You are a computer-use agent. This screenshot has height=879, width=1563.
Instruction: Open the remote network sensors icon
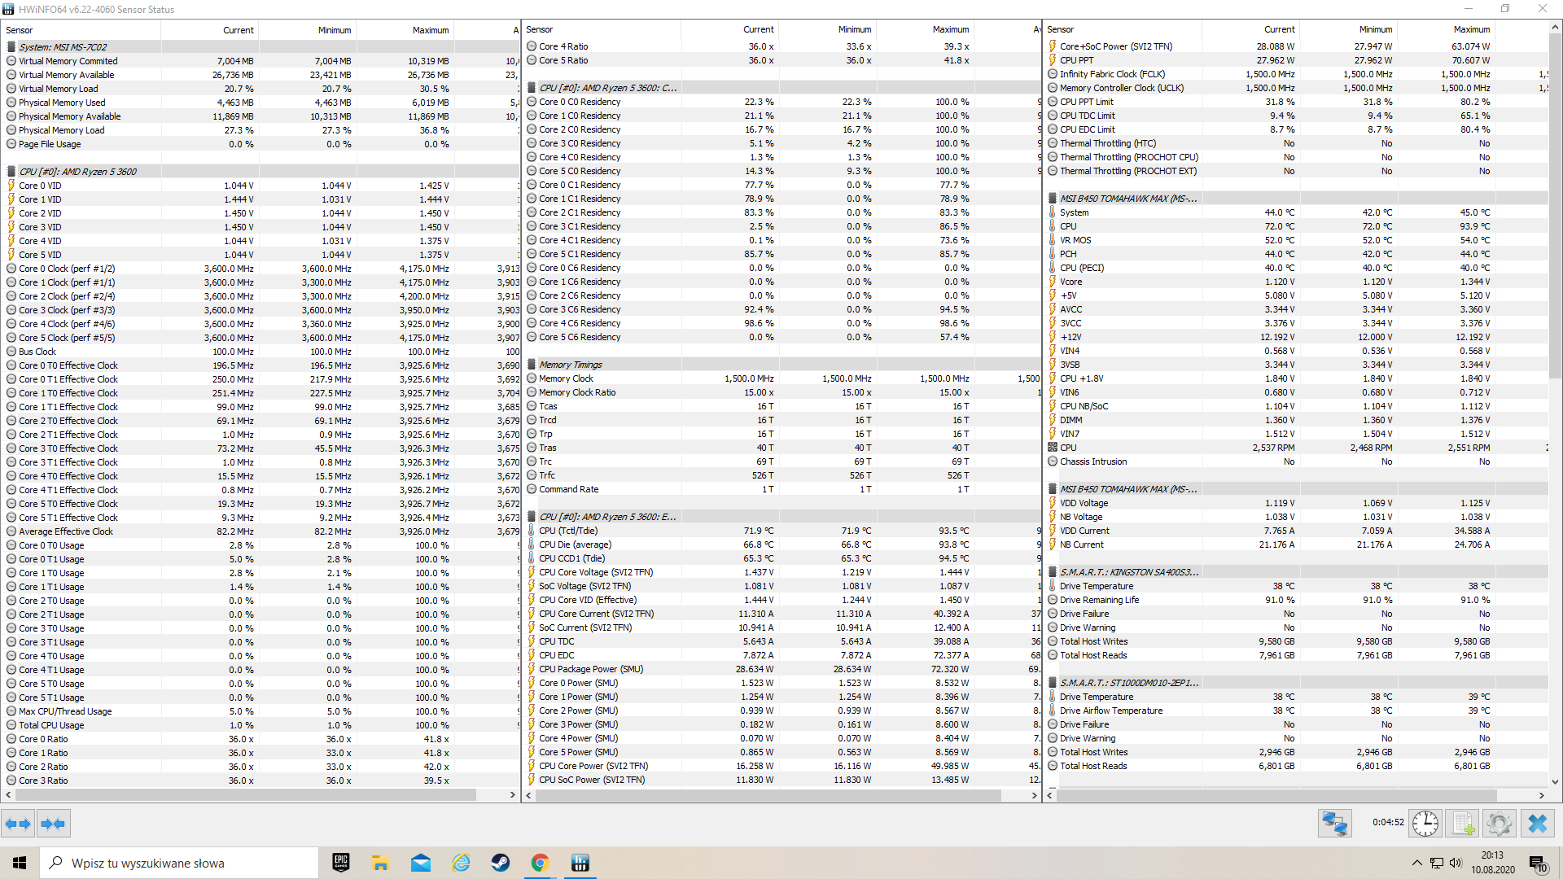1335,824
